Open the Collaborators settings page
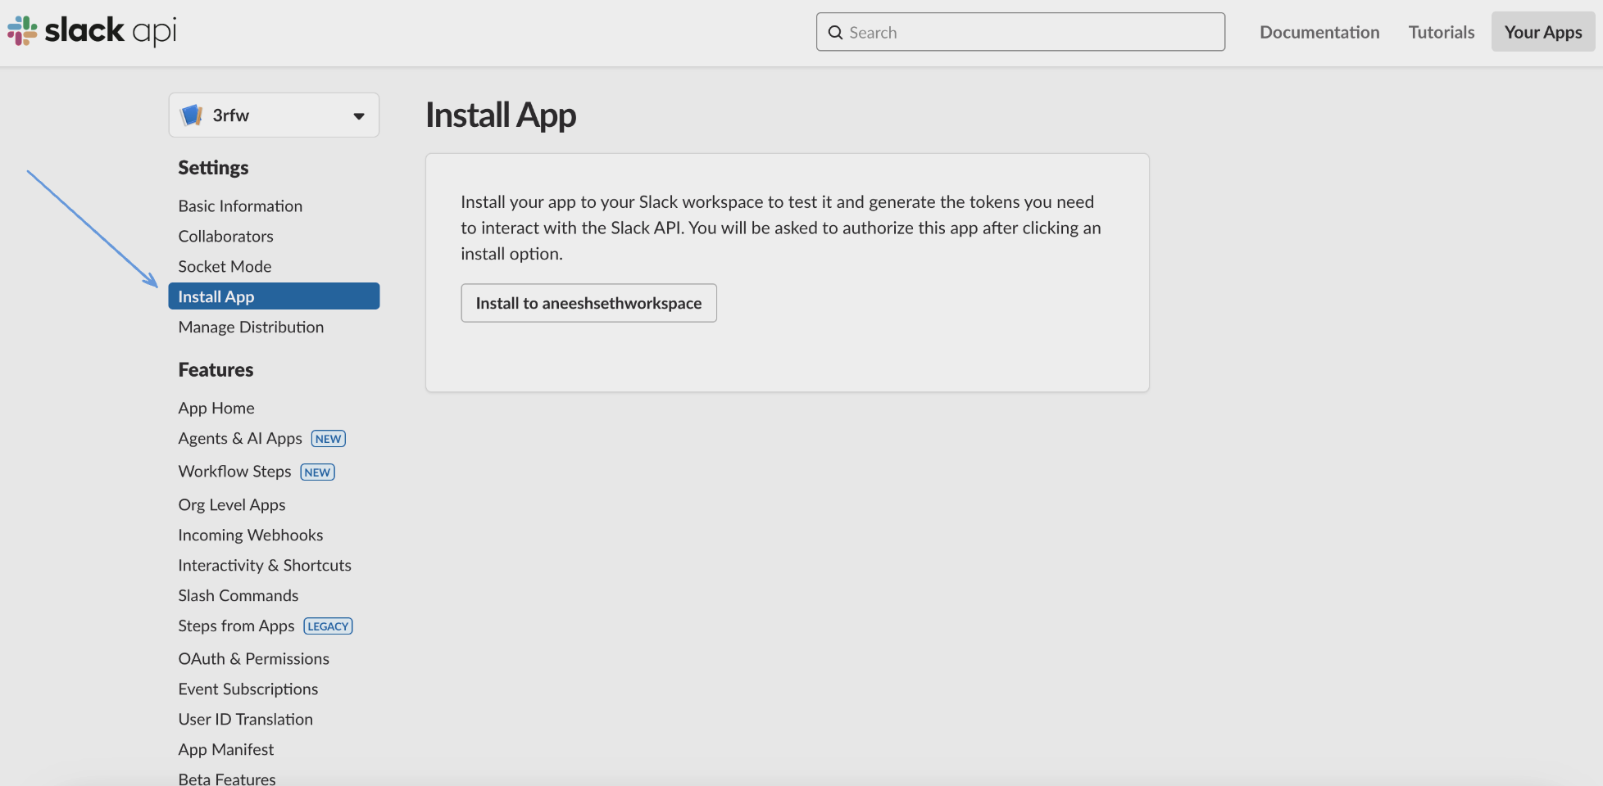The width and height of the screenshot is (1603, 786). pos(225,237)
